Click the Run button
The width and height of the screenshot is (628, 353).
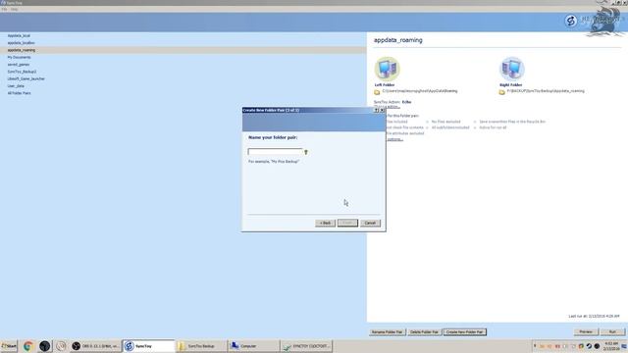point(612,332)
